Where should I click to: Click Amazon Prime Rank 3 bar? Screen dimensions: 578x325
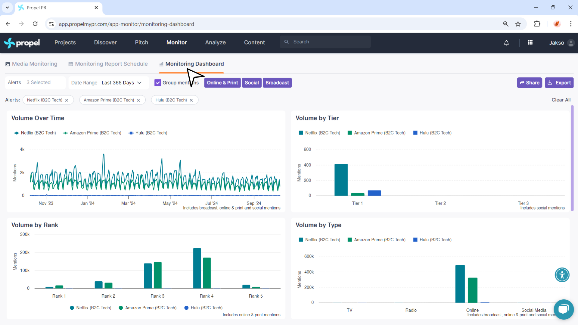pos(158,275)
